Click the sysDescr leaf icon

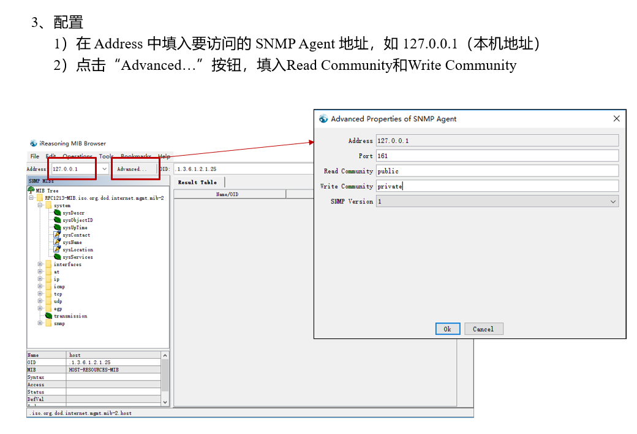[58, 213]
